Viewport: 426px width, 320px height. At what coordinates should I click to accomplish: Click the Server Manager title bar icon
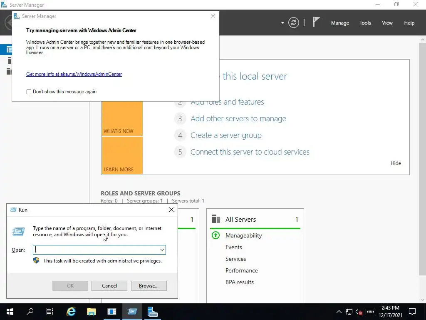click(x=4, y=5)
